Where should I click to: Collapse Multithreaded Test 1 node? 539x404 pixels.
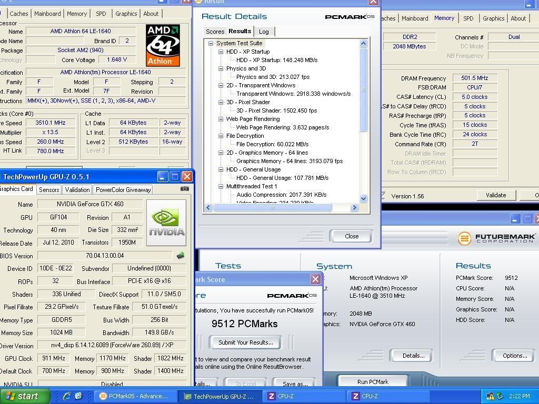[221, 186]
